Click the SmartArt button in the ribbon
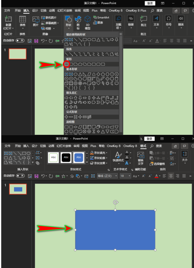Viewport: 194px width, 268px height. coord(101,17)
